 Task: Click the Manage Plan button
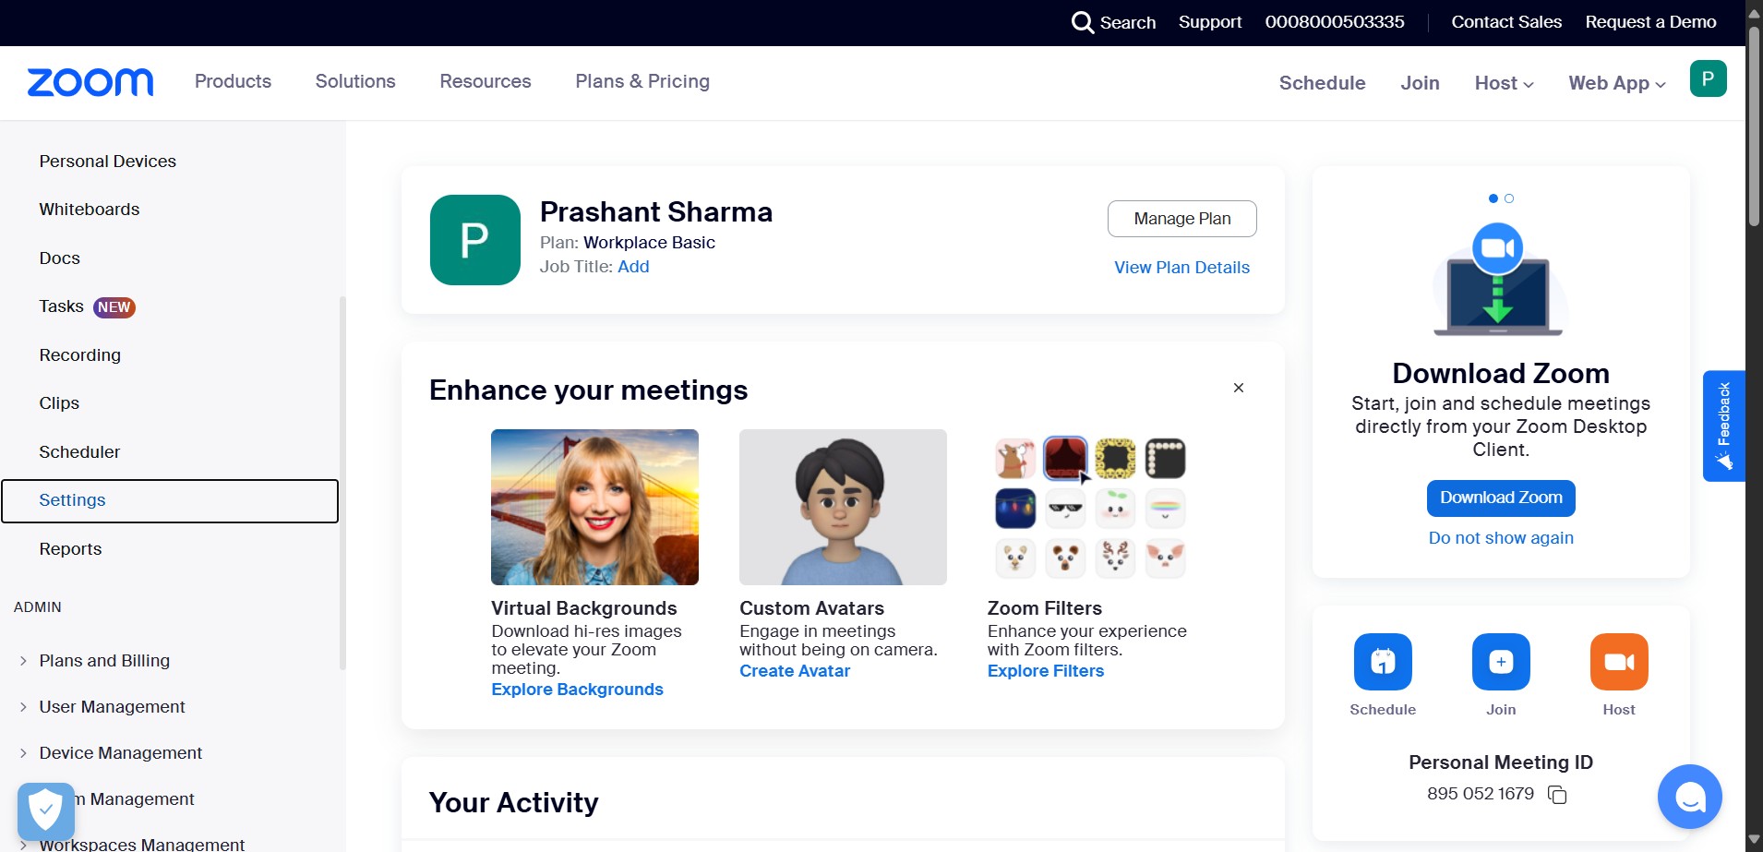coord(1182,219)
